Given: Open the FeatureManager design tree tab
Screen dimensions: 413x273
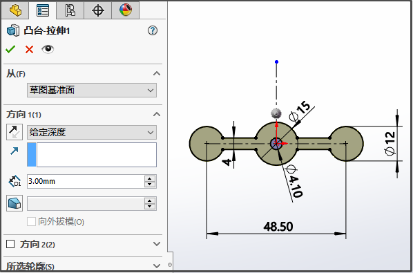Looking at the screenshot, I should (x=15, y=10).
